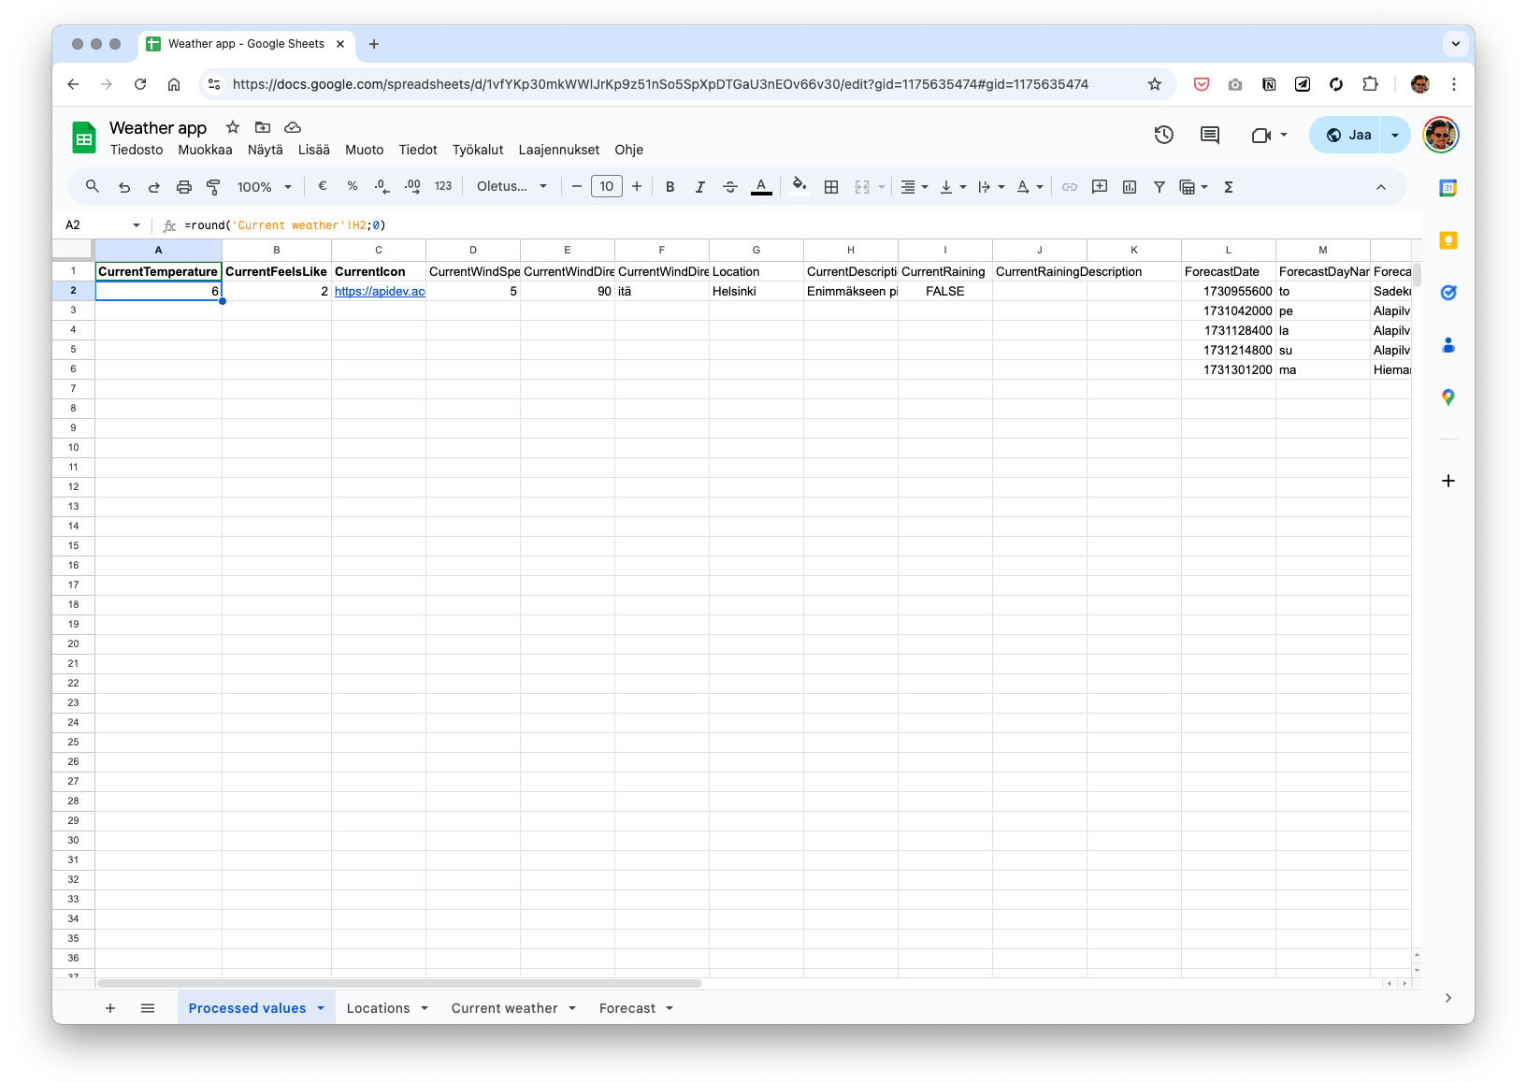Open the borders tool
Image resolution: width=1527 pixels, height=1083 pixels.
(x=830, y=187)
